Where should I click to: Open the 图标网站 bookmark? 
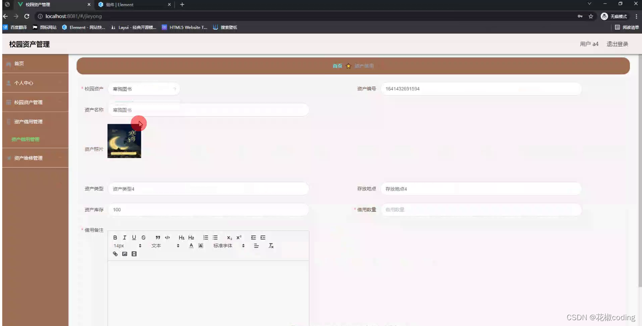44,27
